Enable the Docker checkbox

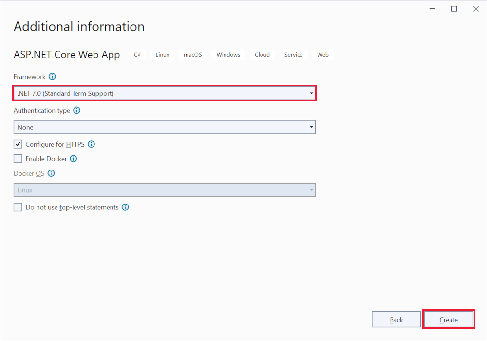click(x=18, y=159)
